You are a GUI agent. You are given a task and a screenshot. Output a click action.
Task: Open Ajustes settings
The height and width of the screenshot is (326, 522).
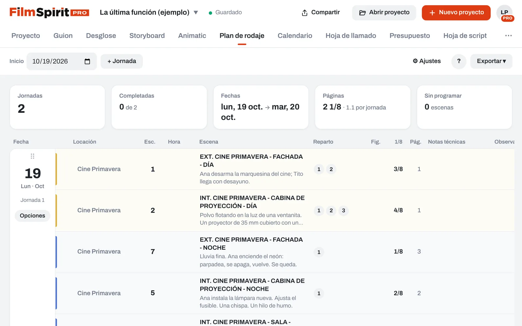point(427,61)
